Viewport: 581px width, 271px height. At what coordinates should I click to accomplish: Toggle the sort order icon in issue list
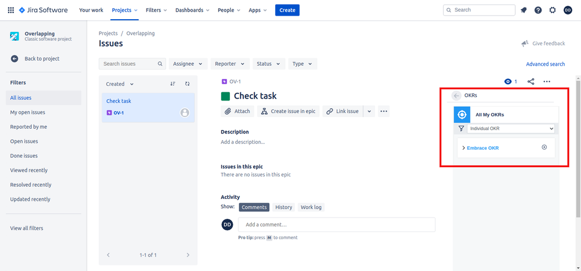tap(173, 84)
